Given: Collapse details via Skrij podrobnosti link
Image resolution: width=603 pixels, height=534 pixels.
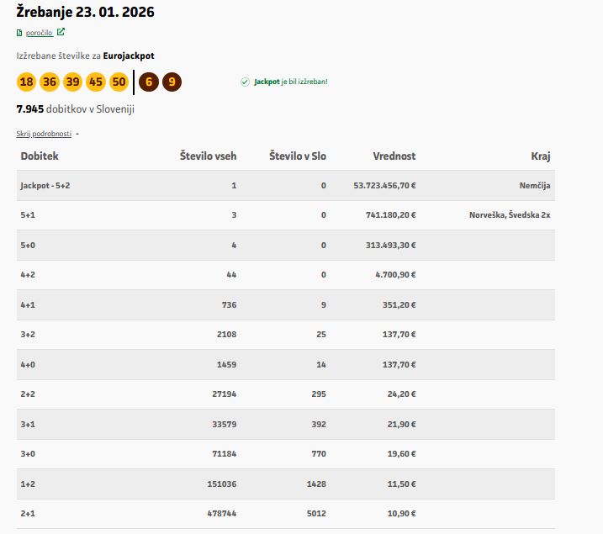Looking at the screenshot, I should [x=44, y=134].
